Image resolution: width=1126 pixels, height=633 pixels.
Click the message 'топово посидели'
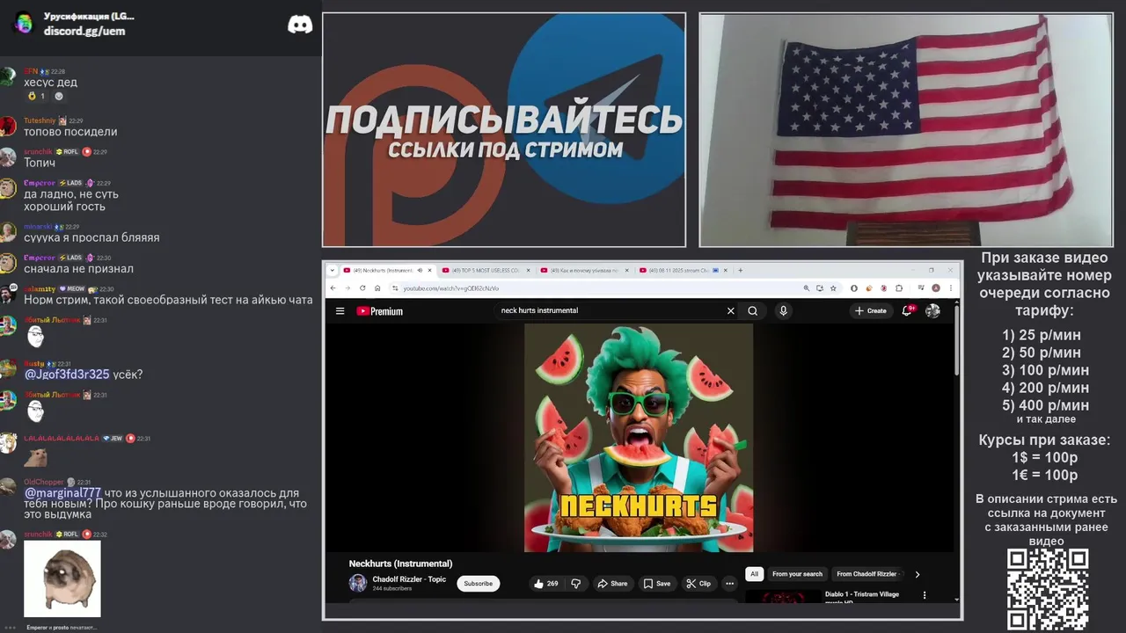(70, 132)
